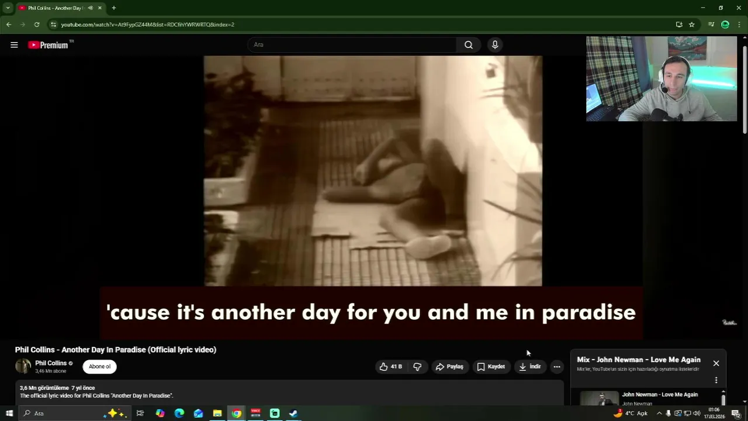Screen dimensions: 748x421
Task: Click the video title 'Phil Collins - Another Day In Paradise'
Action: 116,350
